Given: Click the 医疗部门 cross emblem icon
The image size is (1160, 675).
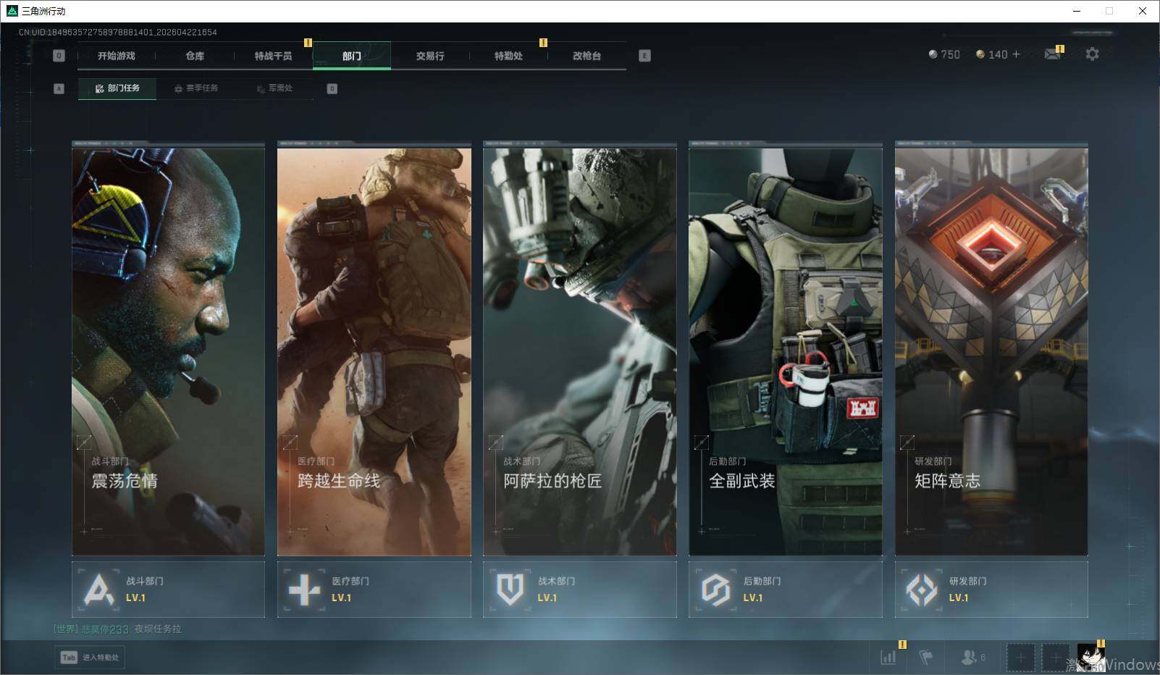Looking at the screenshot, I should (x=304, y=590).
